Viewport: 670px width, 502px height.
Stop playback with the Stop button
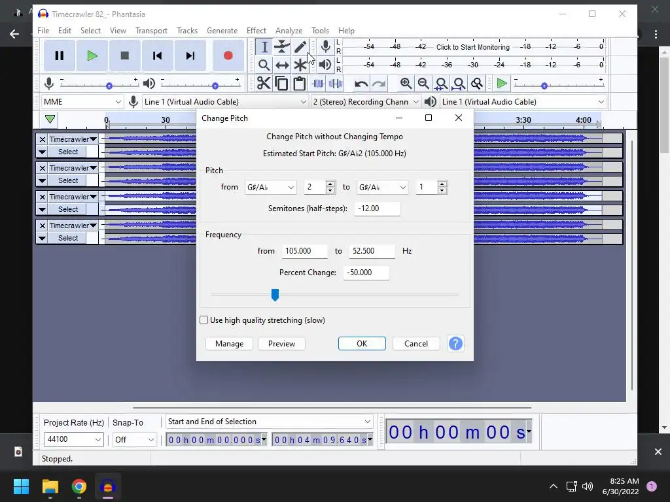[125, 56]
